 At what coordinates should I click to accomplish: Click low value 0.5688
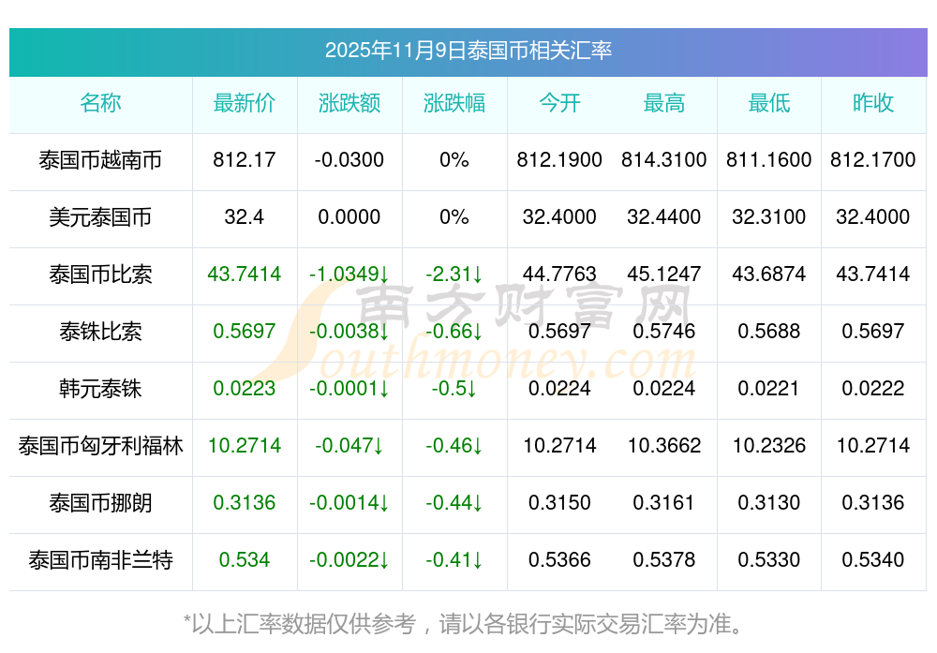coord(769,331)
